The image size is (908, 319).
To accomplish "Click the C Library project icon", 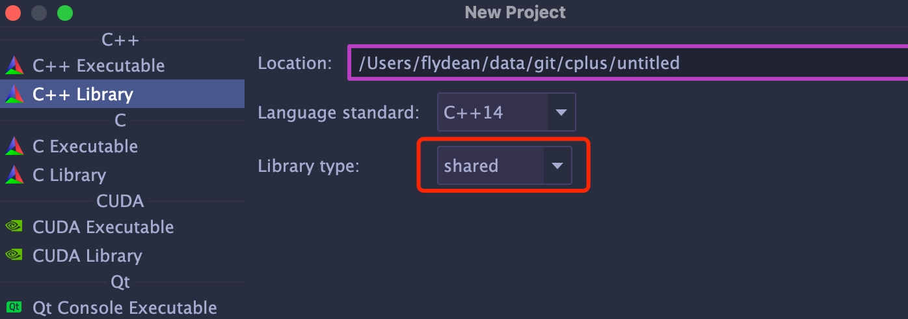I will pos(14,175).
